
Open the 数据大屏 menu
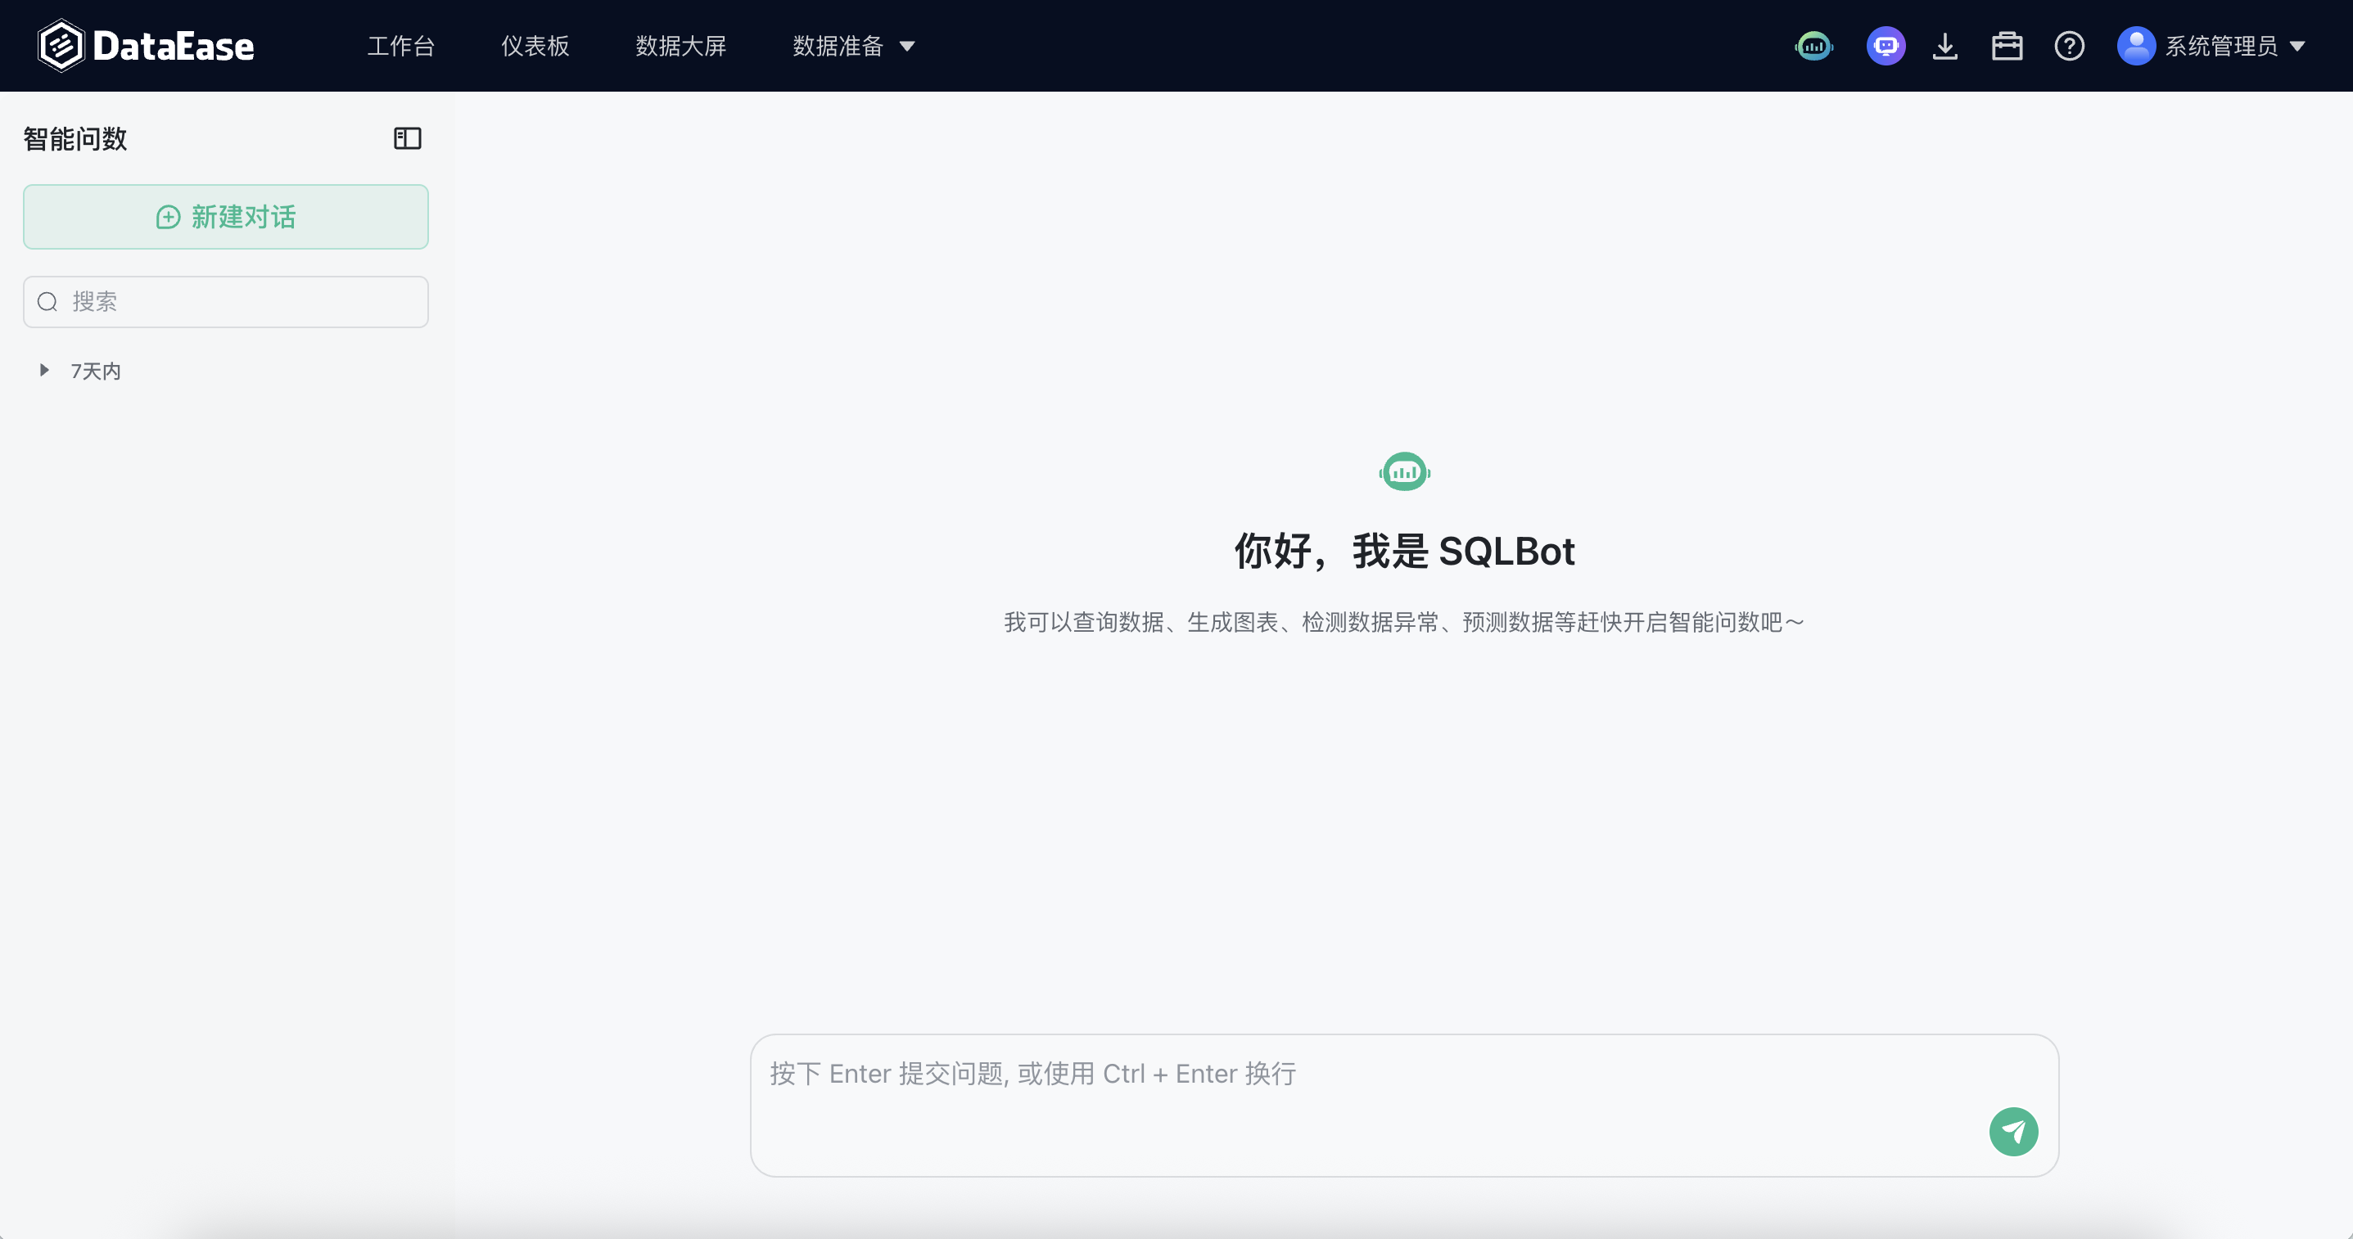680,46
